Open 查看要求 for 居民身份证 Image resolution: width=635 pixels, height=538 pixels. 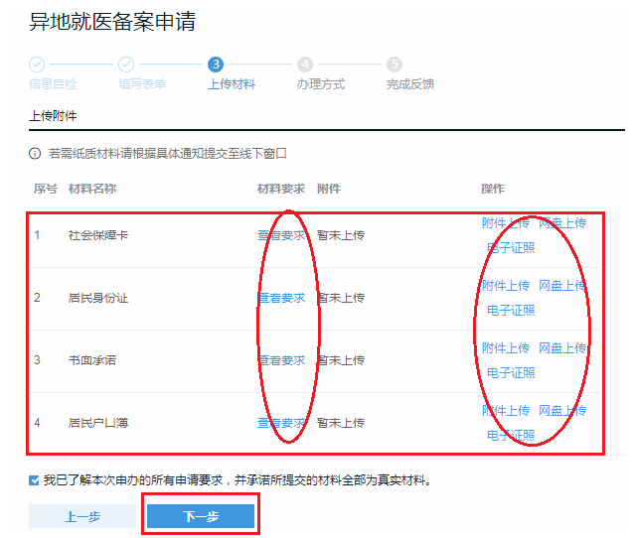281,298
